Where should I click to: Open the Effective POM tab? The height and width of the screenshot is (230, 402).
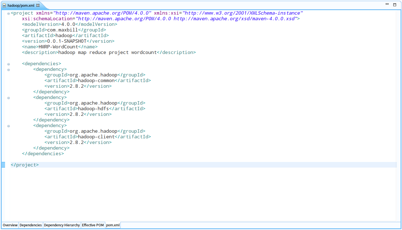click(93, 225)
